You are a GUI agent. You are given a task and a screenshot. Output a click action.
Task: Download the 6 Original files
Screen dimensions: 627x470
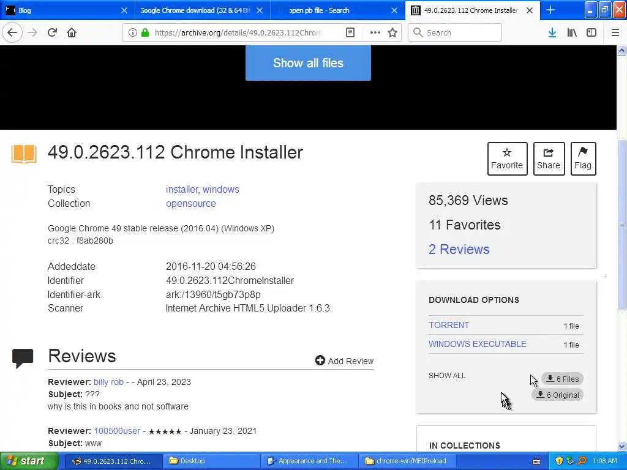point(557,395)
